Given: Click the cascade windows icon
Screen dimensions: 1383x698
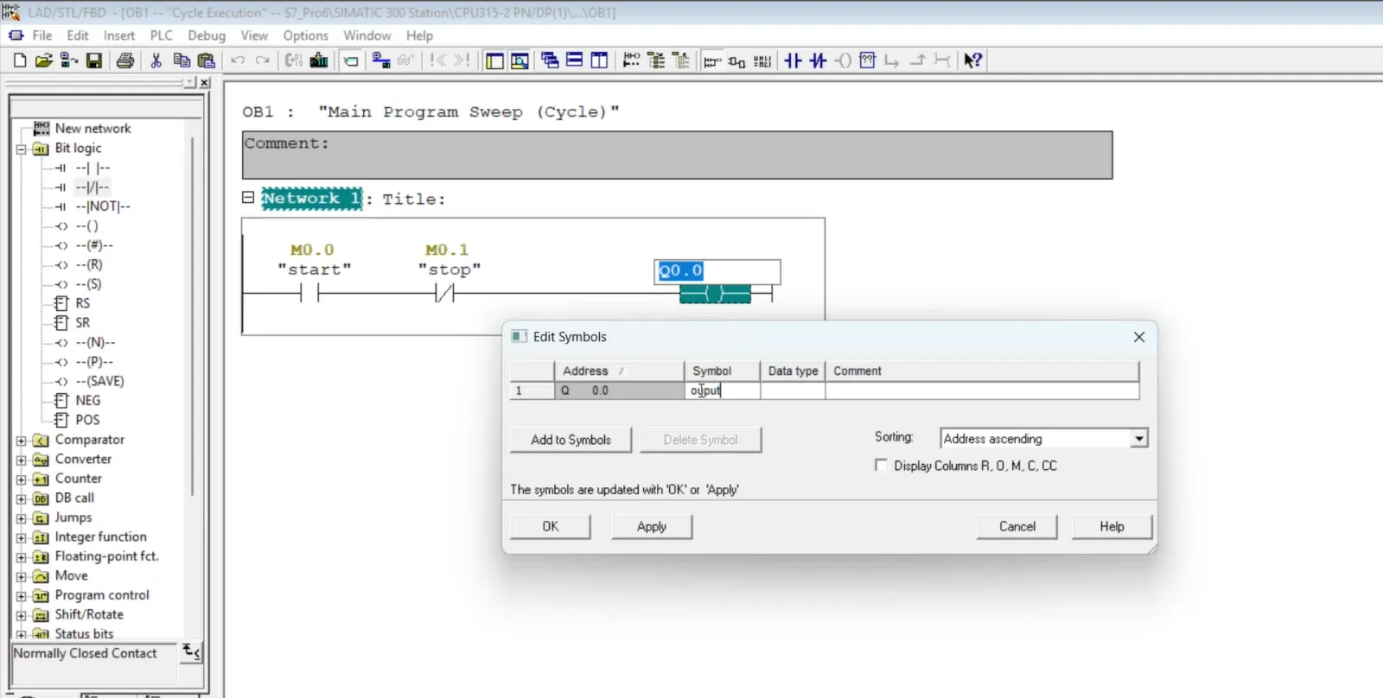Looking at the screenshot, I should pyautogui.click(x=550, y=60).
